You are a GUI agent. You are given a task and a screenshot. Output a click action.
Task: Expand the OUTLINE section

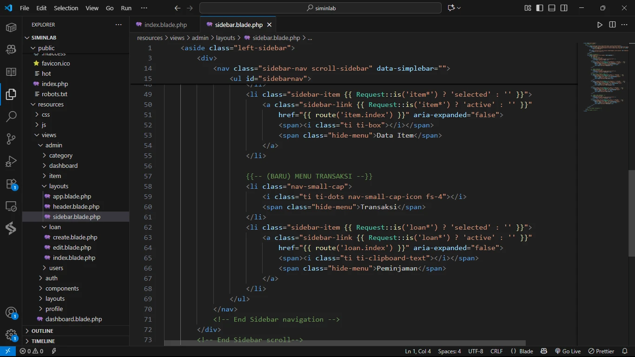pyautogui.click(x=42, y=331)
